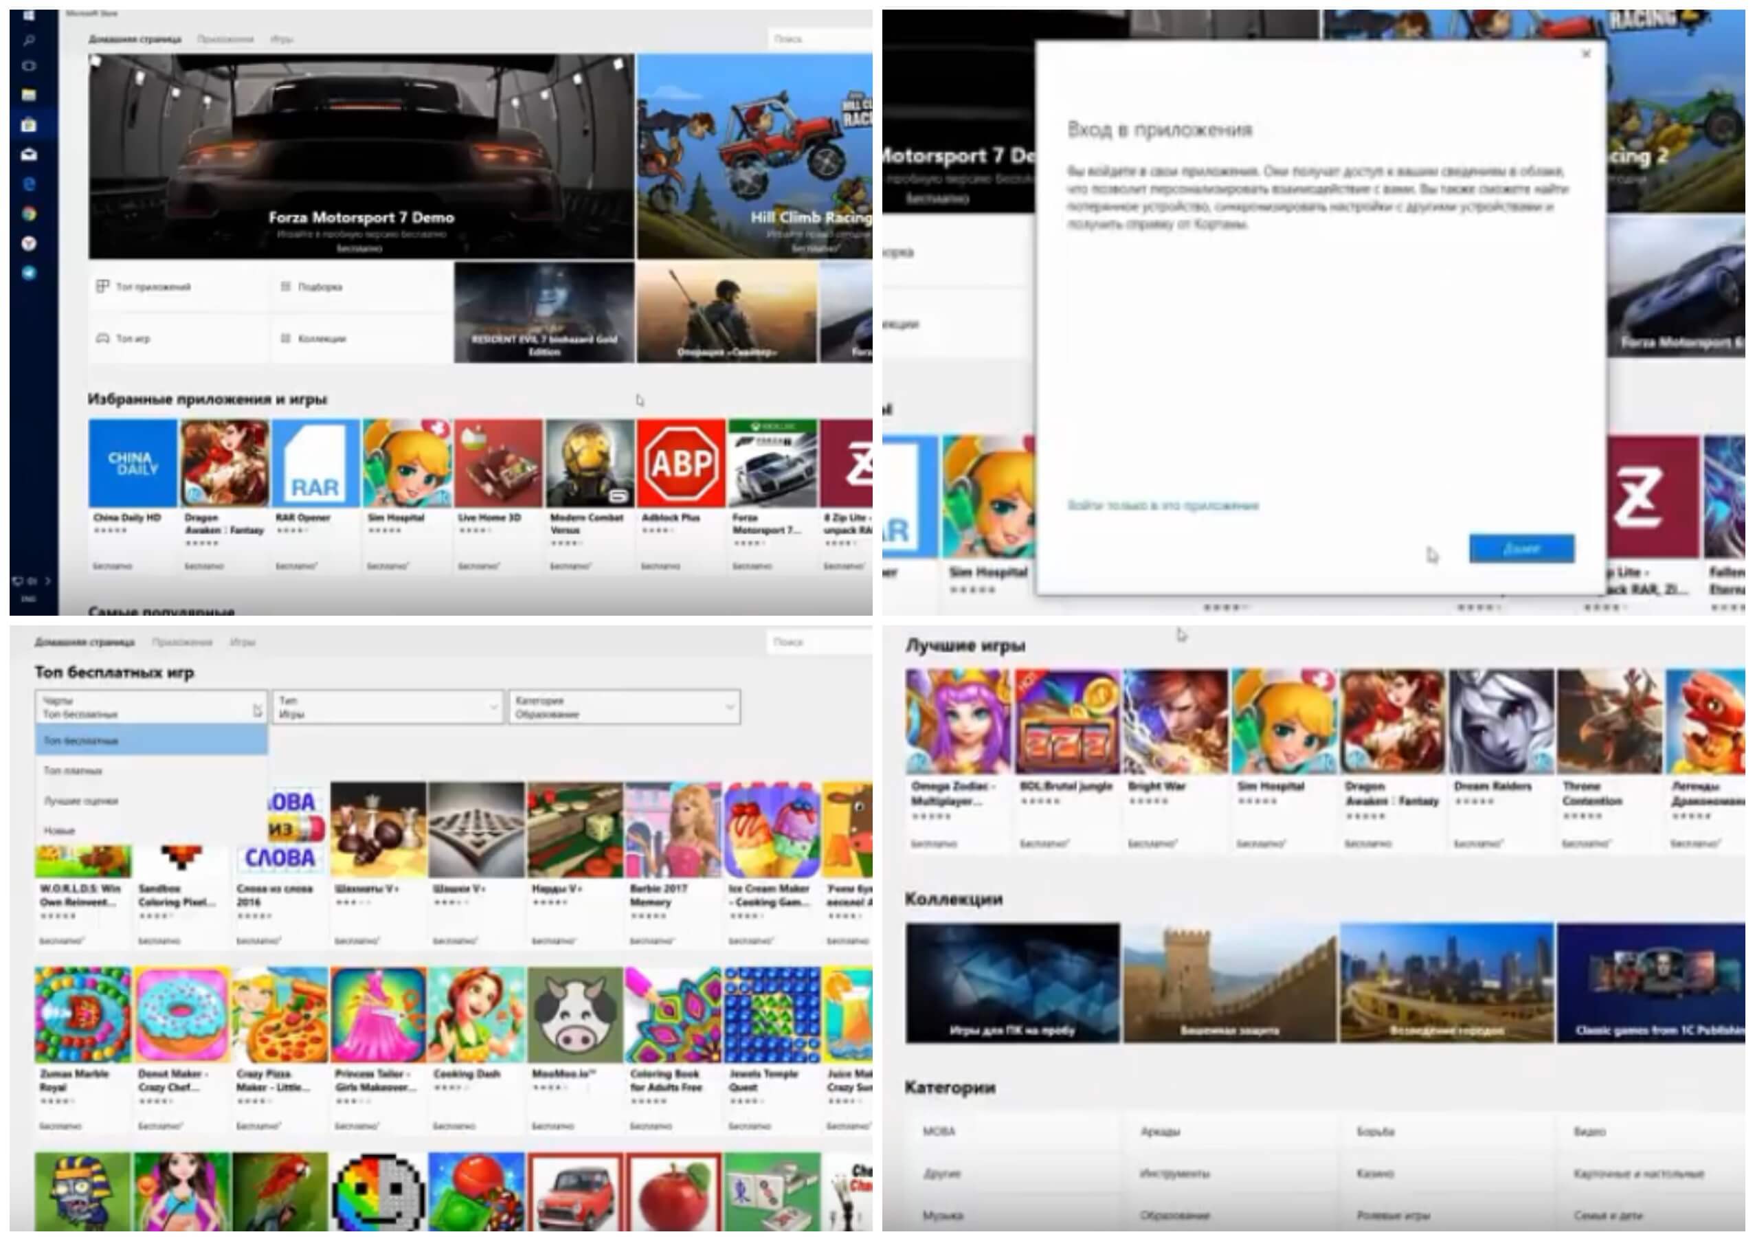
Task: Launch File Explorer from the taskbar
Action: click(29, 95)
